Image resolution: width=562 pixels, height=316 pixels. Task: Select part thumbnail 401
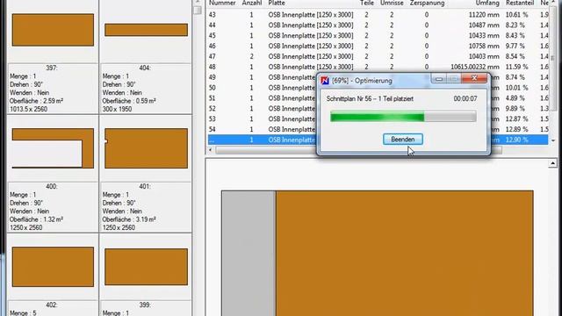pos(146,148)
